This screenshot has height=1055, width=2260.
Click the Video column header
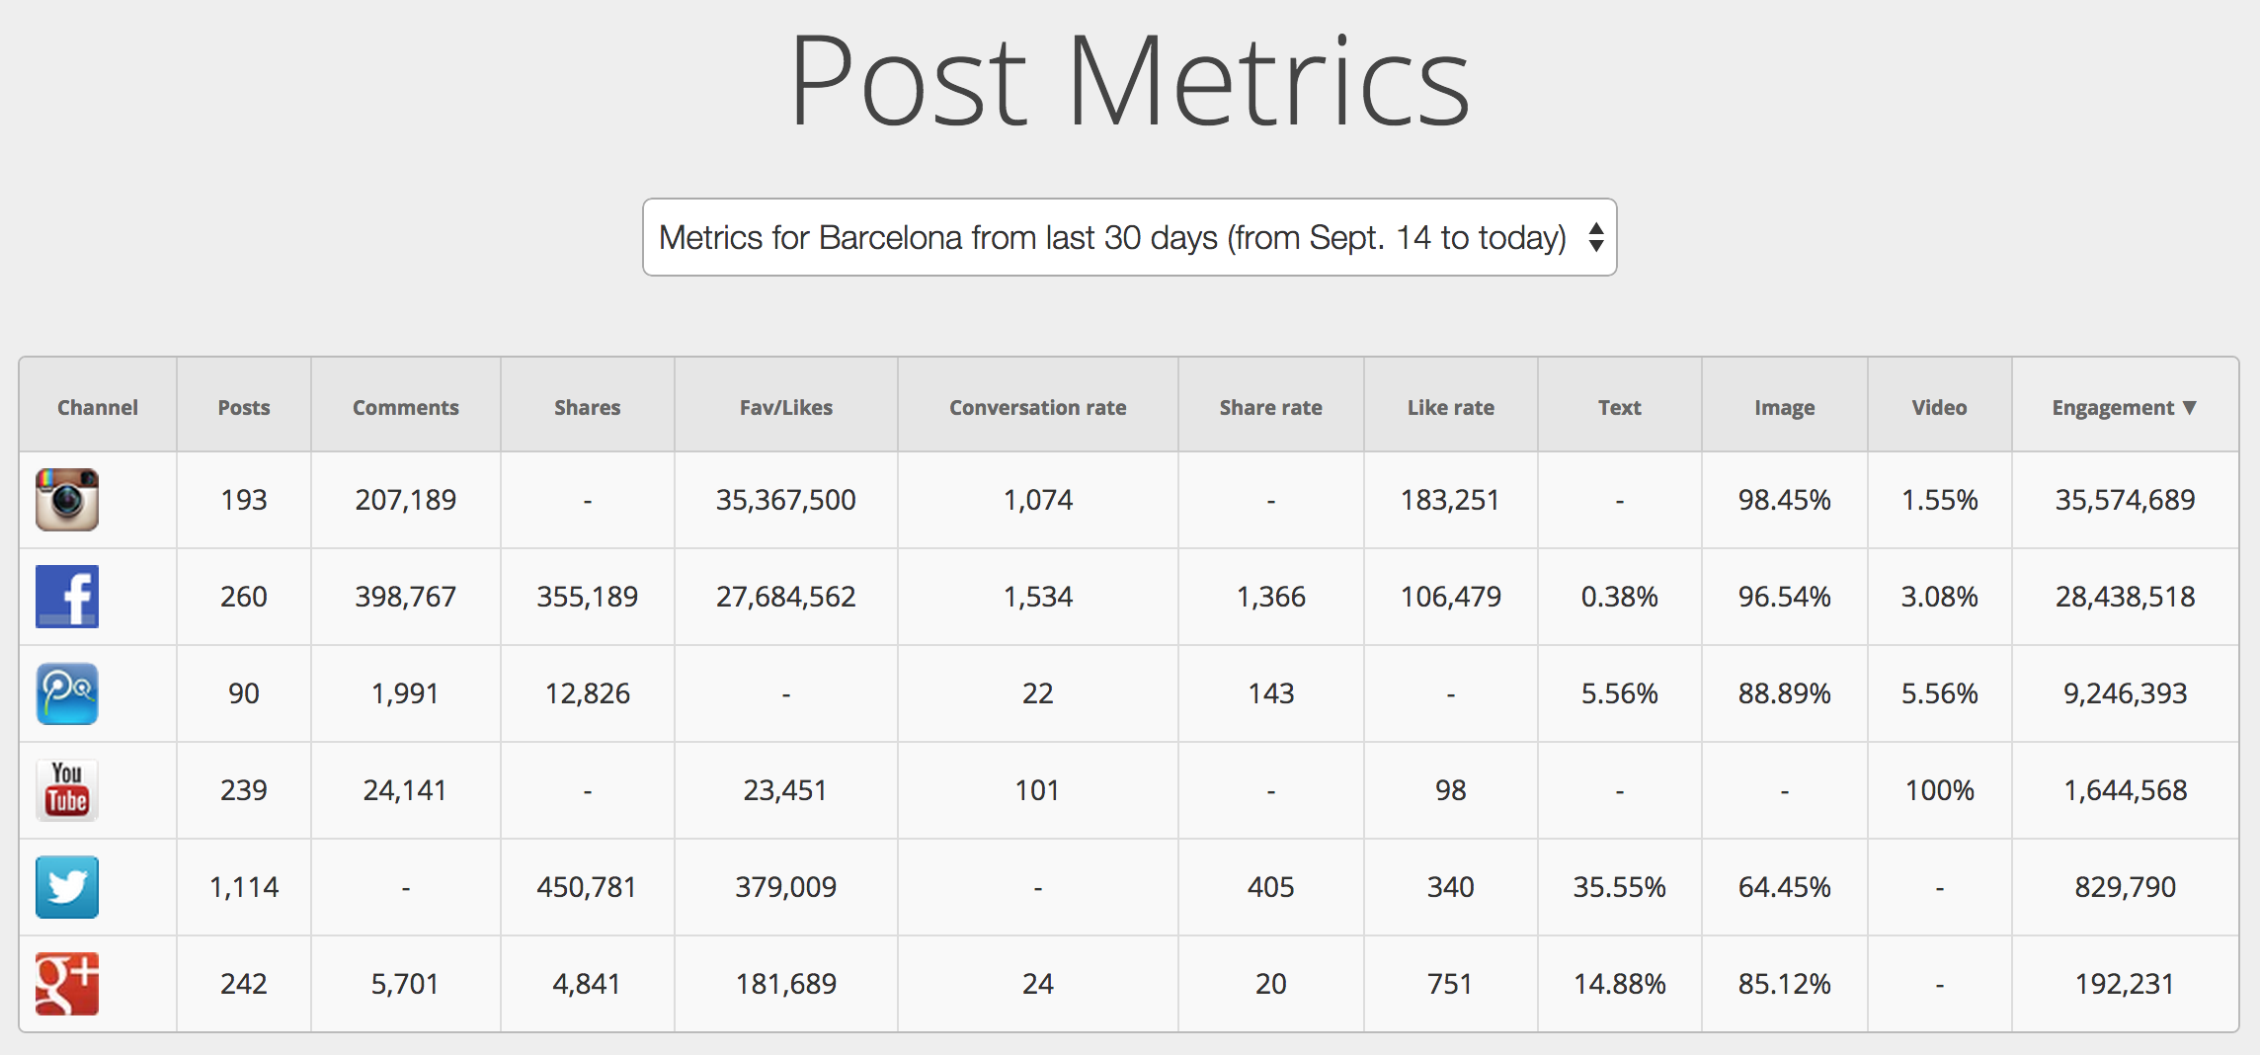coord(1940,407)
